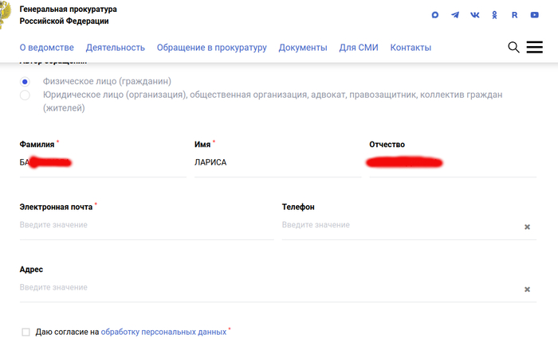Check the personal data consent checkbox
The height and width of the screenshot is (346, 558).
tap(26, 332)
